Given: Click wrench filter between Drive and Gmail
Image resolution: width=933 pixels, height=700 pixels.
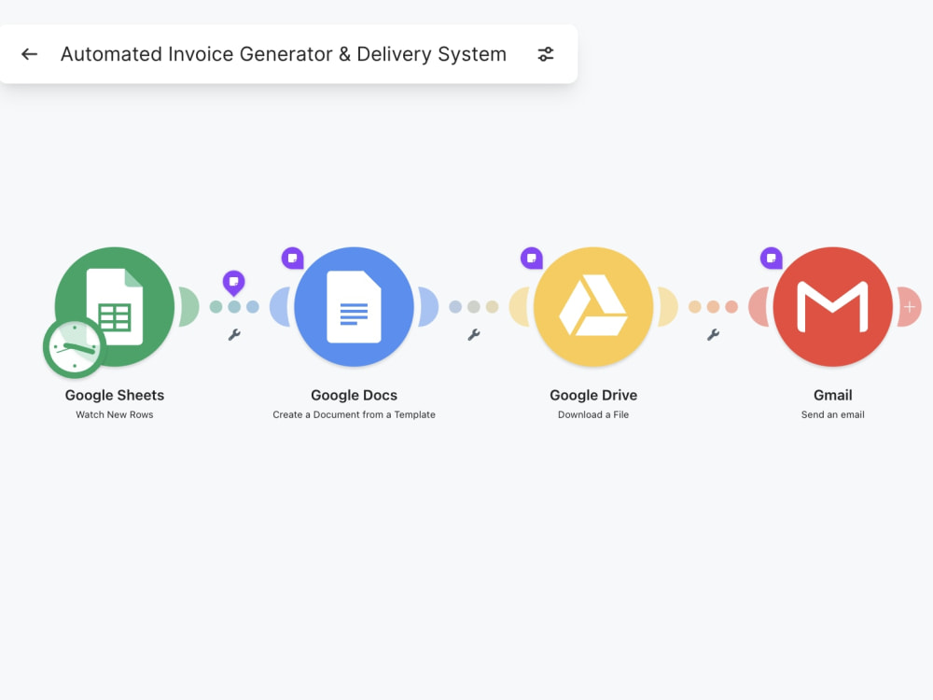Looking at the screenshot, I should (x=713, y=335).
